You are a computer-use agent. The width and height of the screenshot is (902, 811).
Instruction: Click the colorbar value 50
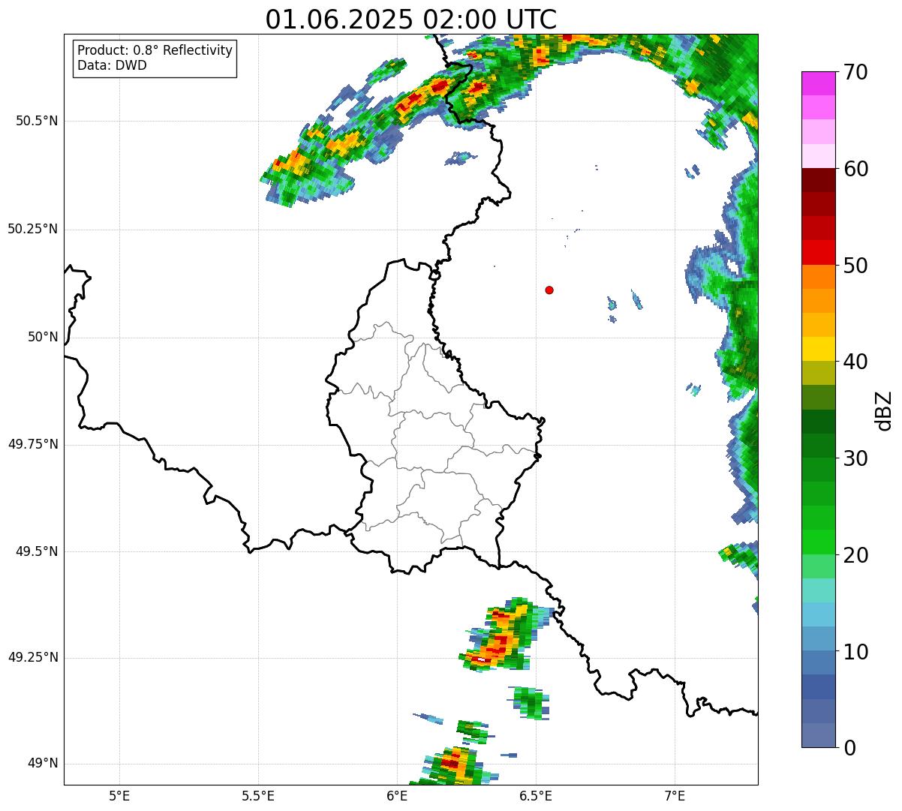click(855, 266)
